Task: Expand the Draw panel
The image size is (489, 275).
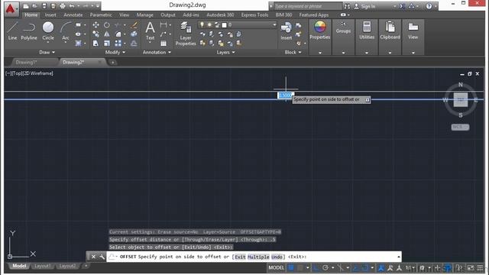Action: click(x=47, y=52)
